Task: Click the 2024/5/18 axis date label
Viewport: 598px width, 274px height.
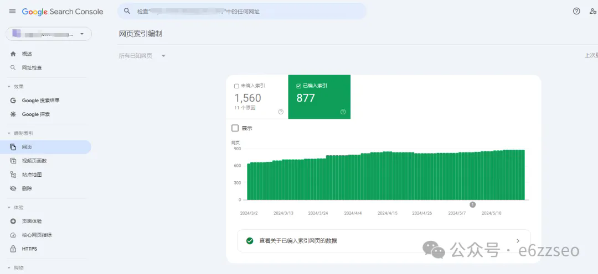Action: [x=492, y=213]
